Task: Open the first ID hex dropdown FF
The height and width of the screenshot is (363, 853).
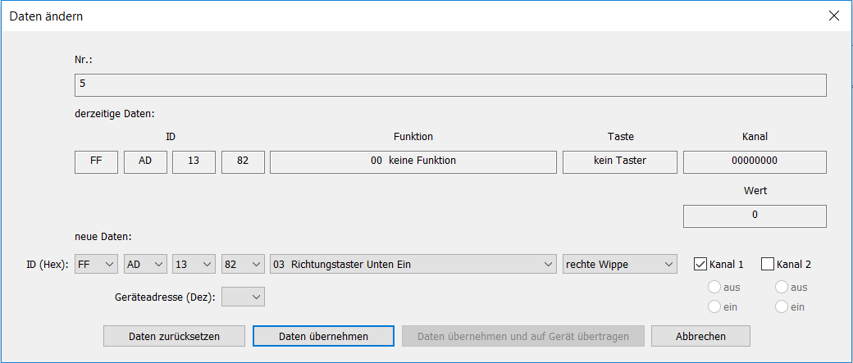Action: (96, 264)
